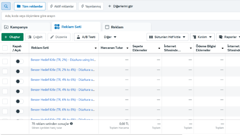Click the 0,00 TL total spend value
The height and width of the screenshot is (135, 240).
[x=124, y=124]
